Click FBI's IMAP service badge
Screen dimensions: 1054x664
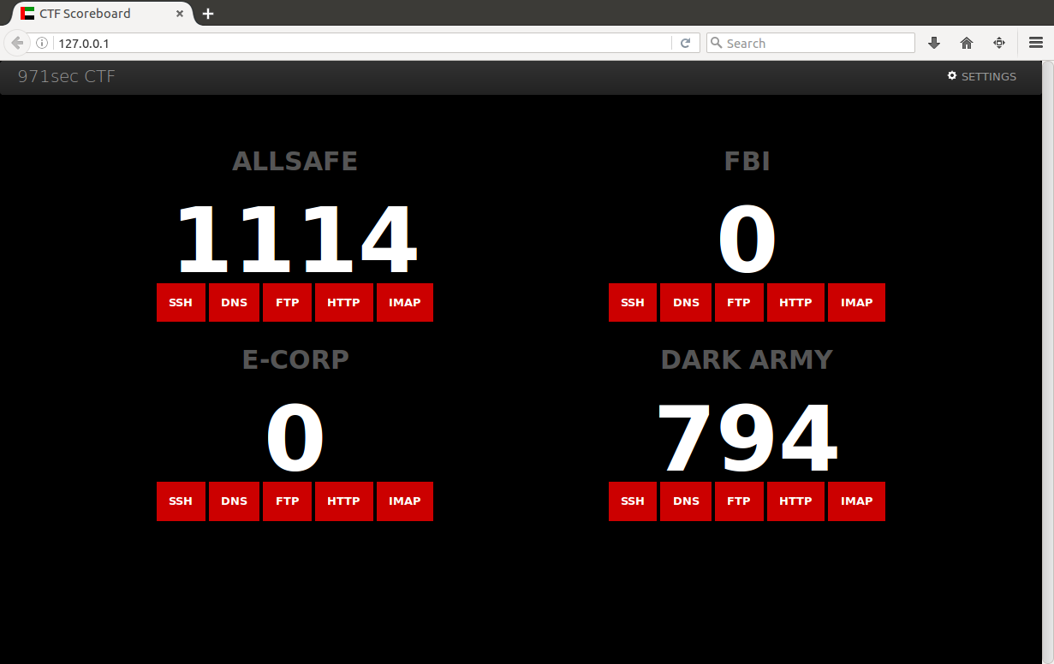[856, 303]
